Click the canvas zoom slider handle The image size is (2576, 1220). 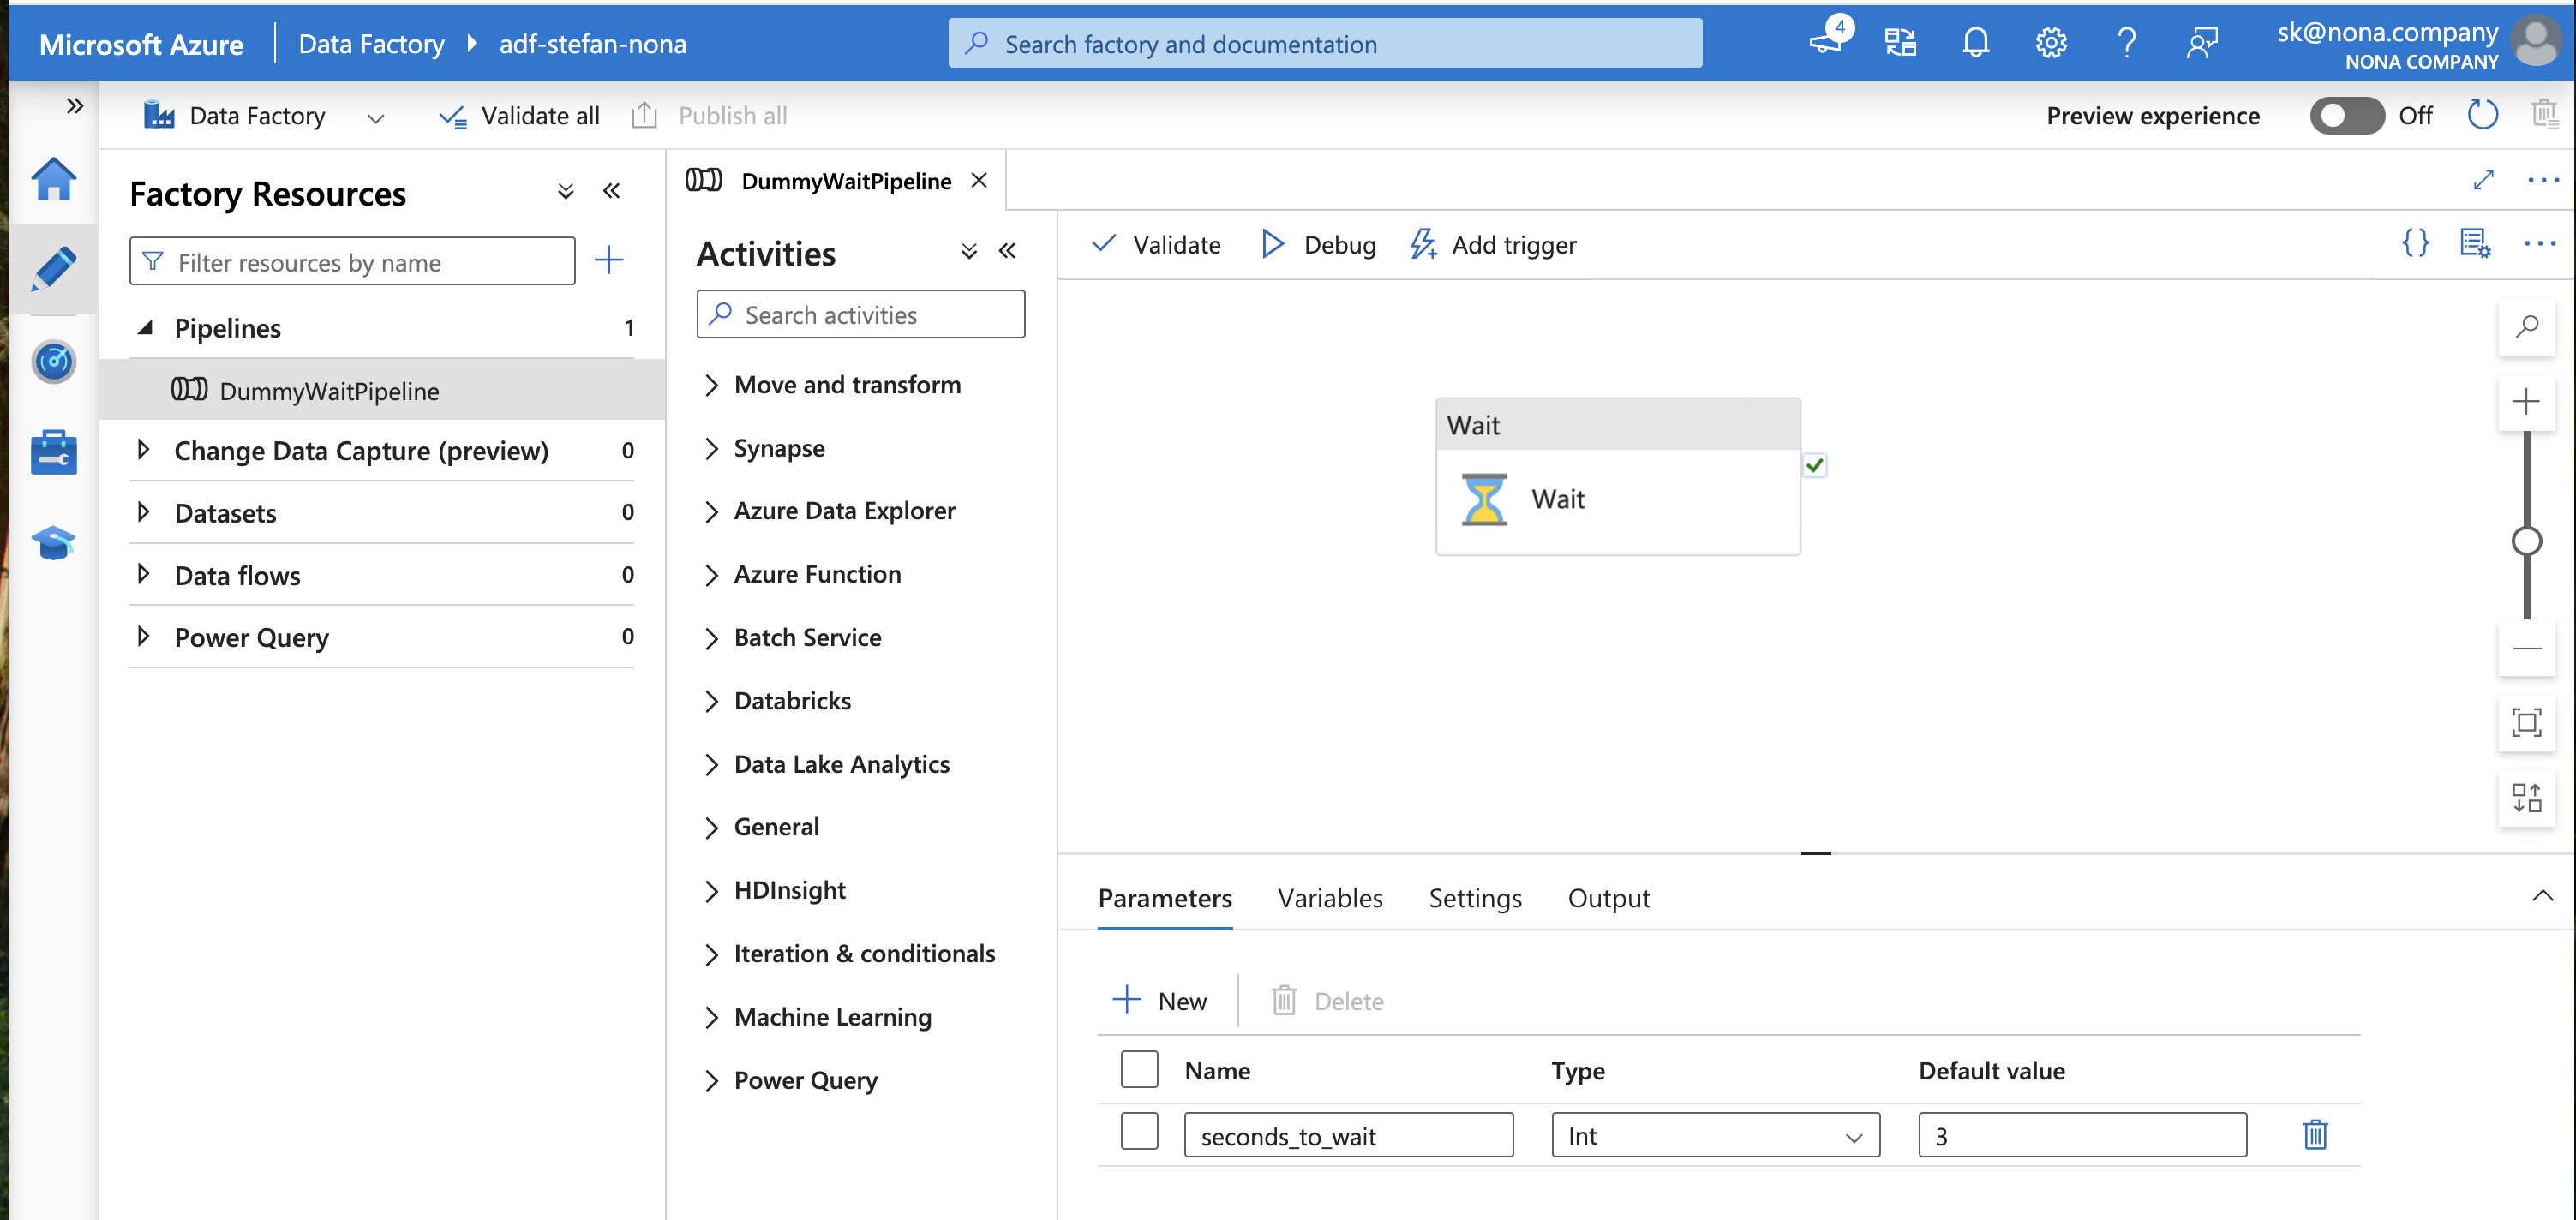2526,541
